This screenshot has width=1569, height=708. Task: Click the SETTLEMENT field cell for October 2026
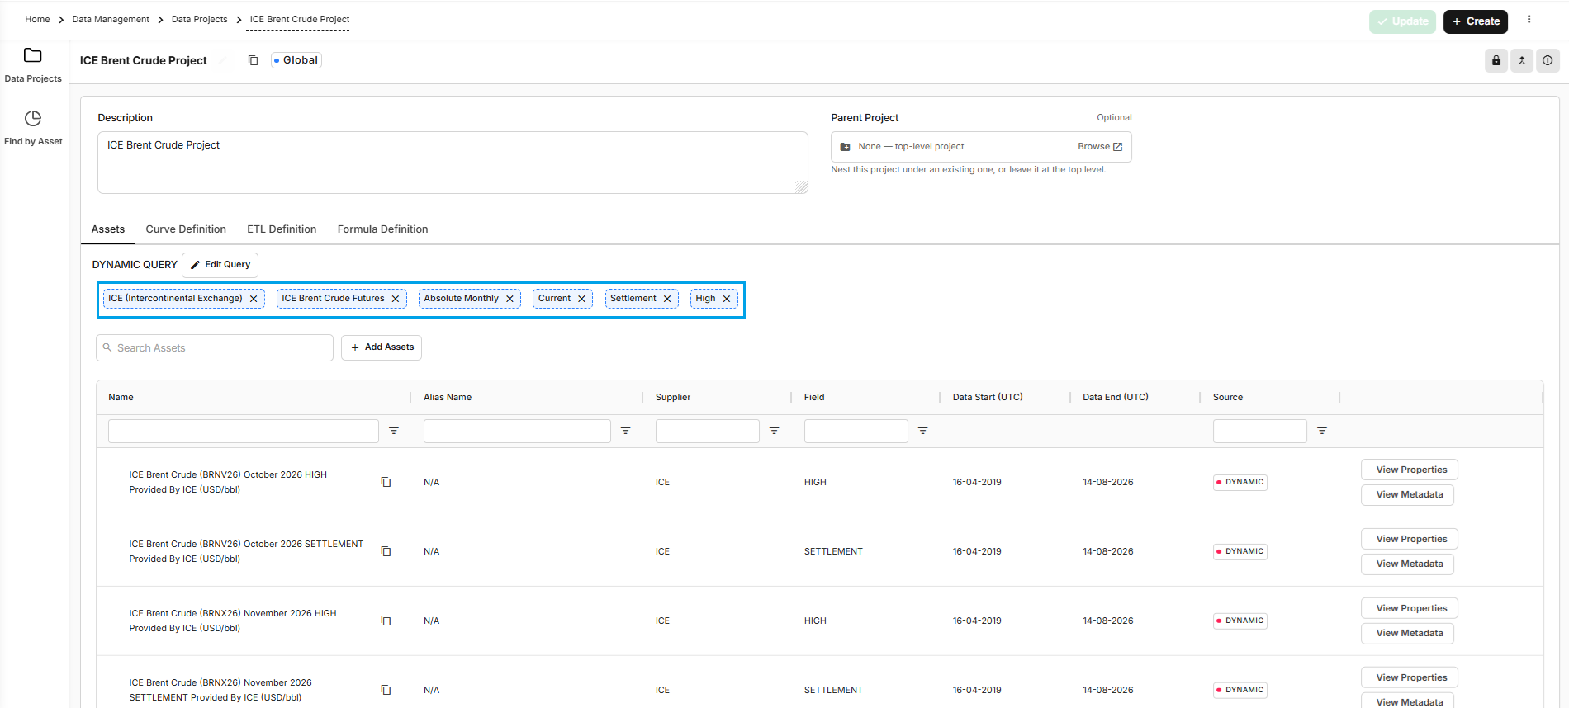[833, 551]
